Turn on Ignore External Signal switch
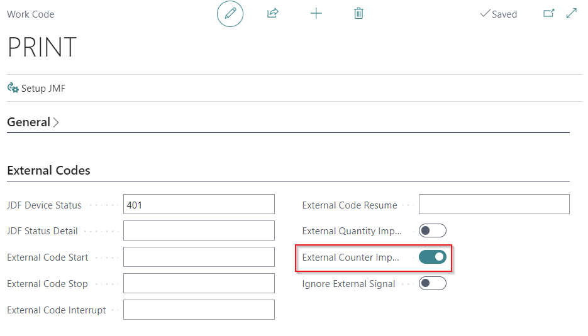 click(433, 283)
